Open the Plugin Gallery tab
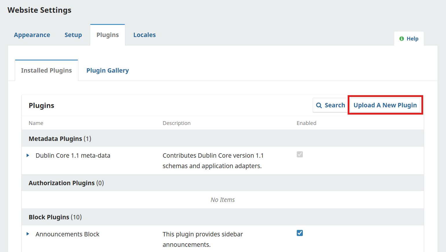446x252 pixels. click(108, 71)
